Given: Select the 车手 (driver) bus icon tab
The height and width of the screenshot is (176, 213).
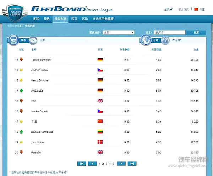Looking at the screenshot, I should pos(13,40).
